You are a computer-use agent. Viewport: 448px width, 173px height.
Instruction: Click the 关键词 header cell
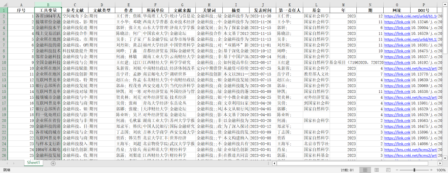(209, 10)
